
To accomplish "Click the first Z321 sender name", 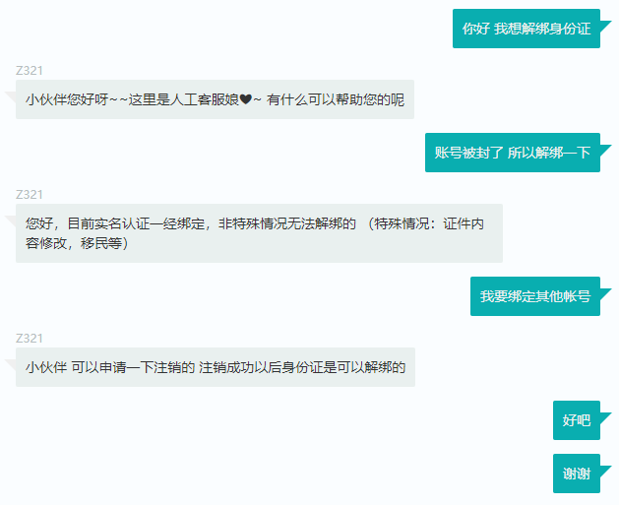I will [x=30, y=70].
